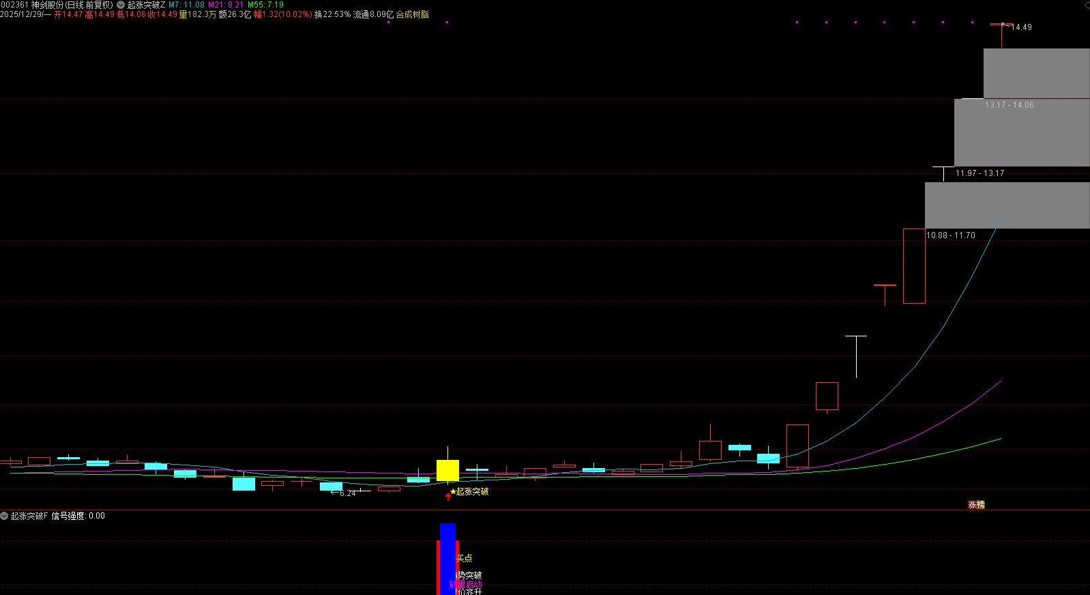The height and width of the screenshot is (595, 1090).
Task: Click the 起涨突破F 信号强度: 0.00 label
Action: pos(57,516)
